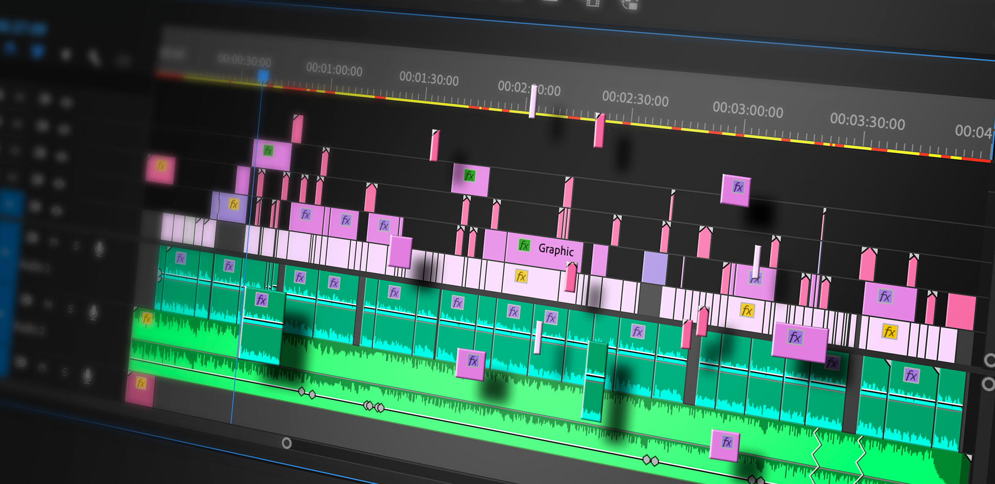Viewport: 995px width, 484px height.
Task: Click green fx badge on lone clip before 00:02:00:00
Action: [x=469, y=176]
